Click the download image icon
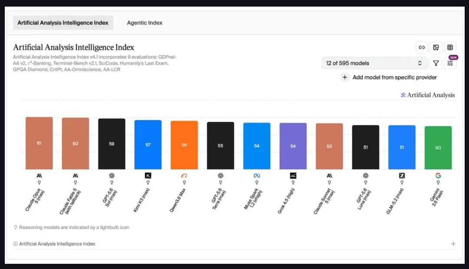Screen dimensions: 469x269 click(x=436, y=47)
